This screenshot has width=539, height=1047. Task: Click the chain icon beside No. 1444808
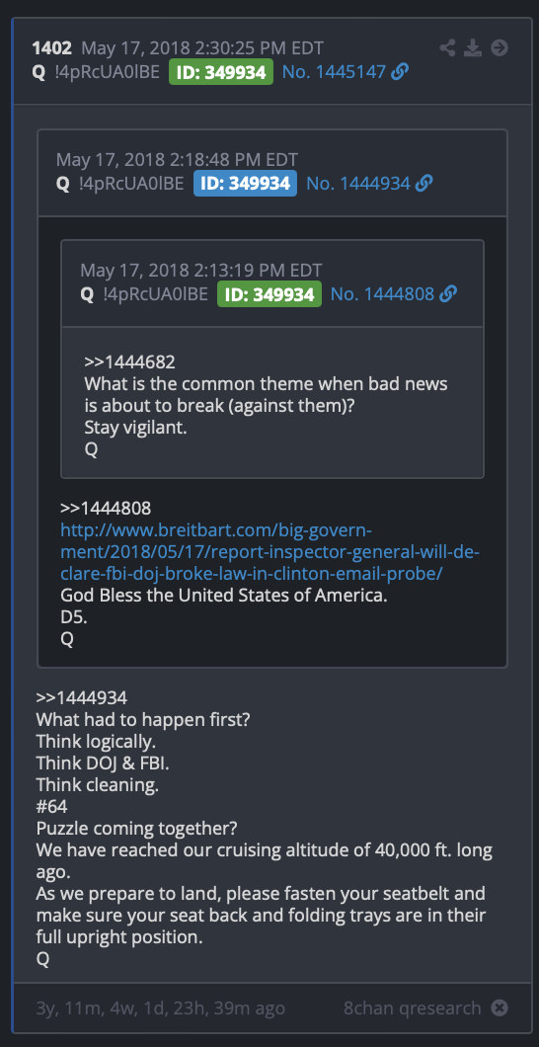(448, 293)
